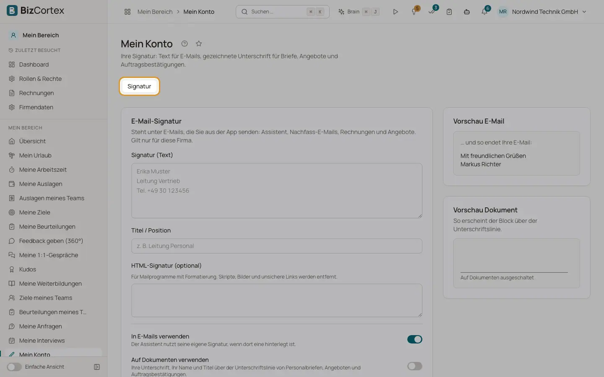Toggle the In E-Mails verwenden switch
Image resolution: width=604 pixels, height=377 pixels.
coord(414,339)
